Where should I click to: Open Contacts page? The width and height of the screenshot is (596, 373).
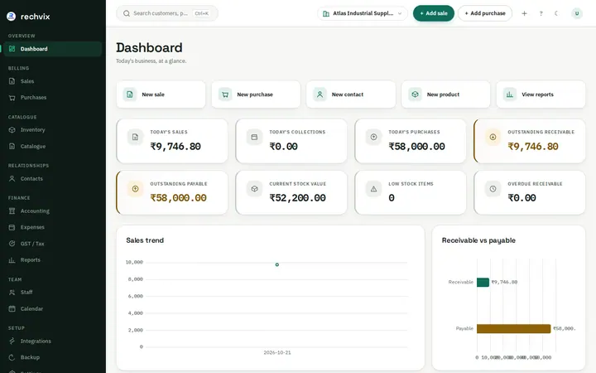[52, 178]
